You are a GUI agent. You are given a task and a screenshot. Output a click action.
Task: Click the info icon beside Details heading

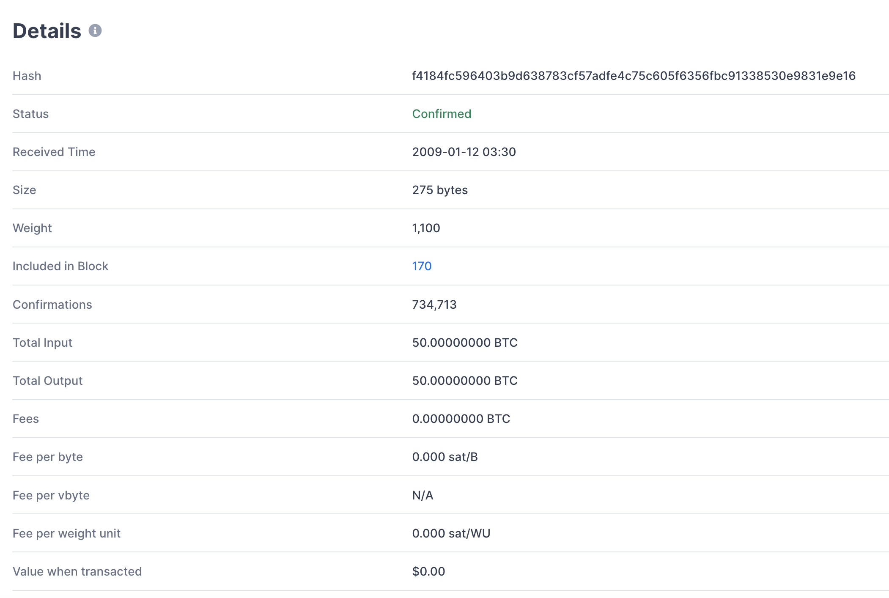[95, 30]
